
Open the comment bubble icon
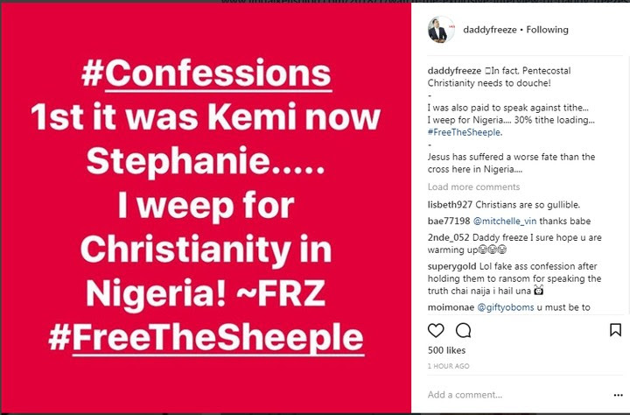(x=463, y=331)
